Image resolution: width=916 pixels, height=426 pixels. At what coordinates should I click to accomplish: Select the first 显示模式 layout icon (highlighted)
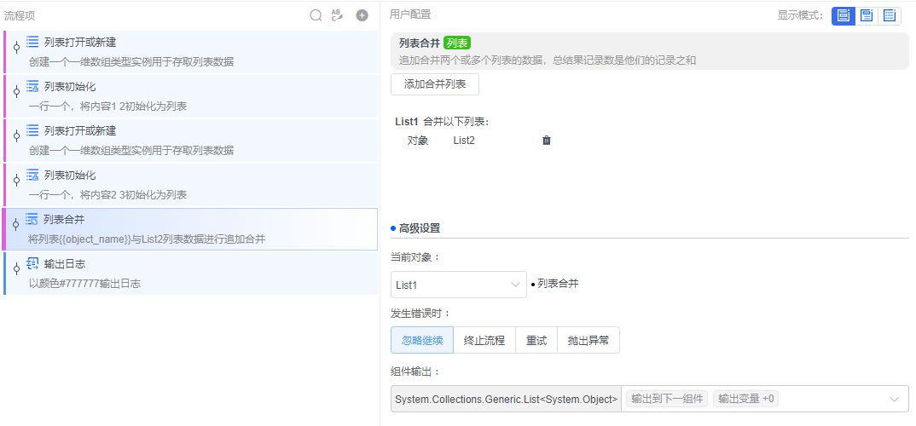point(843,15)
